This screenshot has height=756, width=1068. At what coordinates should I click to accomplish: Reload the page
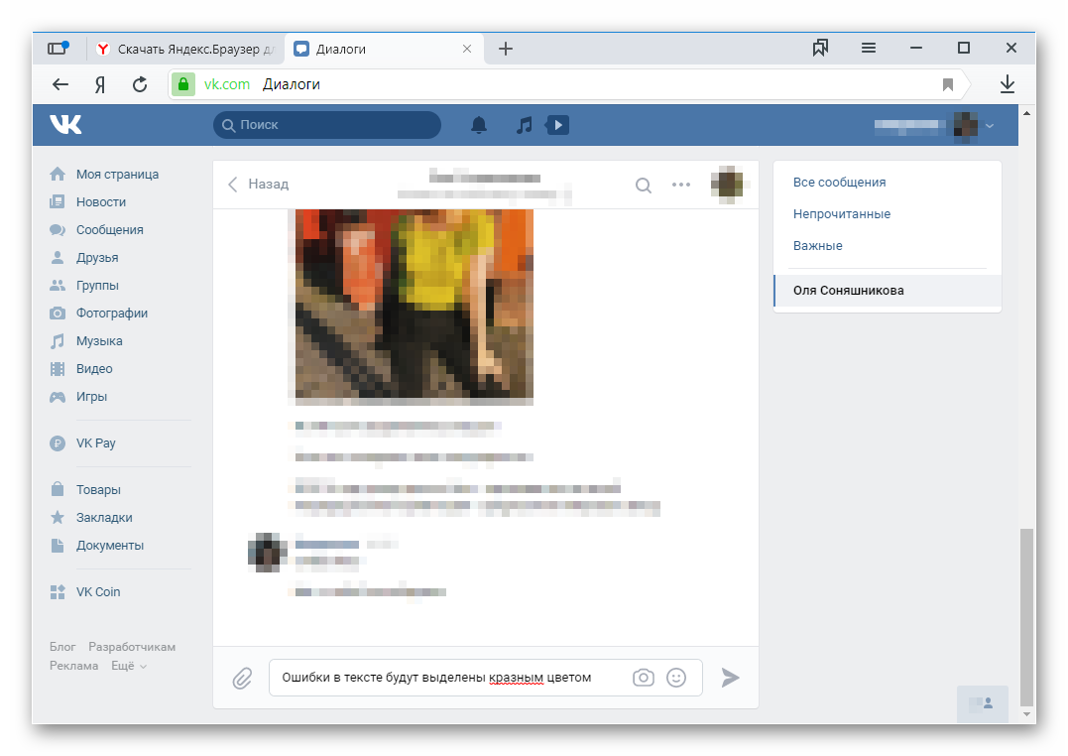click(140, 84)
